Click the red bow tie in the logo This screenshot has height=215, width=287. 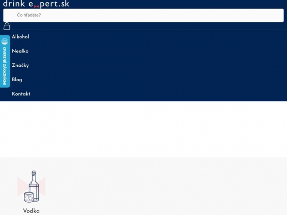click(x=36, y=6)
